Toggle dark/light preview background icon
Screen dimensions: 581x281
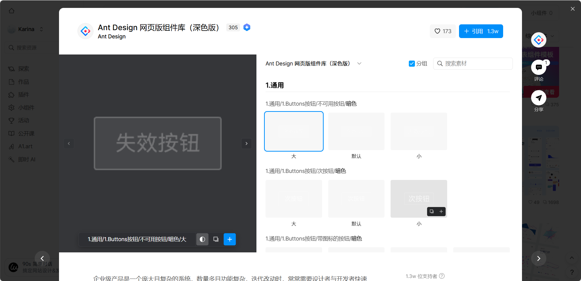202,239
